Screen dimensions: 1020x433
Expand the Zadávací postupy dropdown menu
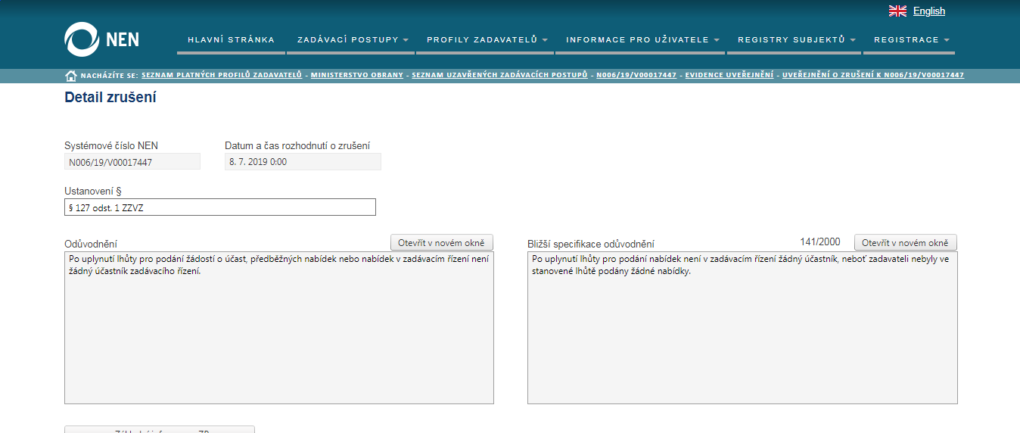[x=352, y=40]
